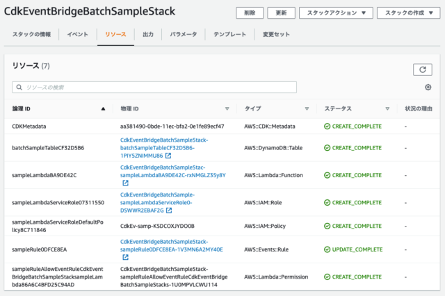
Task: Select AWS::IAM::Role type cell
Action: click(x=263, y=203)
